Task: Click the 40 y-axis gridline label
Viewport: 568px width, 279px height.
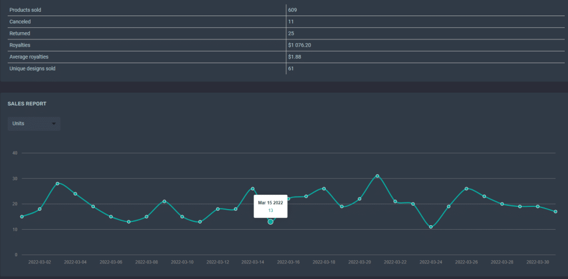Action: (15, 153)
